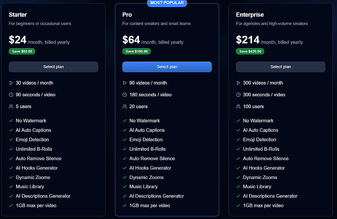Click the video play icon beside Starter's 30 videos
Screen dimensions: 337x219
(11, 83)
